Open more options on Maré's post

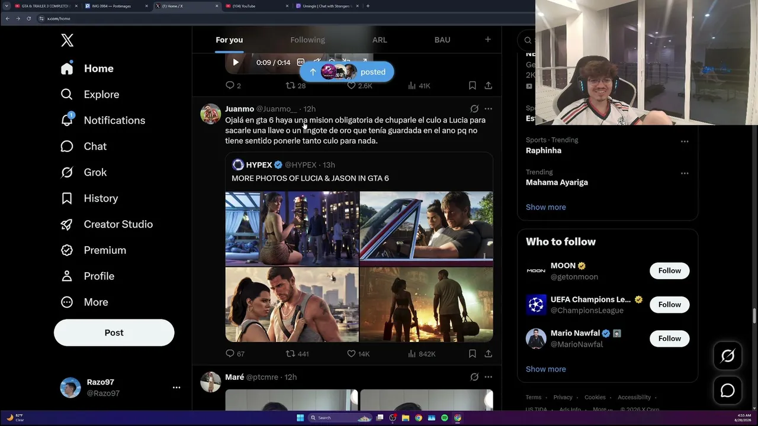[x=489, y=377]
